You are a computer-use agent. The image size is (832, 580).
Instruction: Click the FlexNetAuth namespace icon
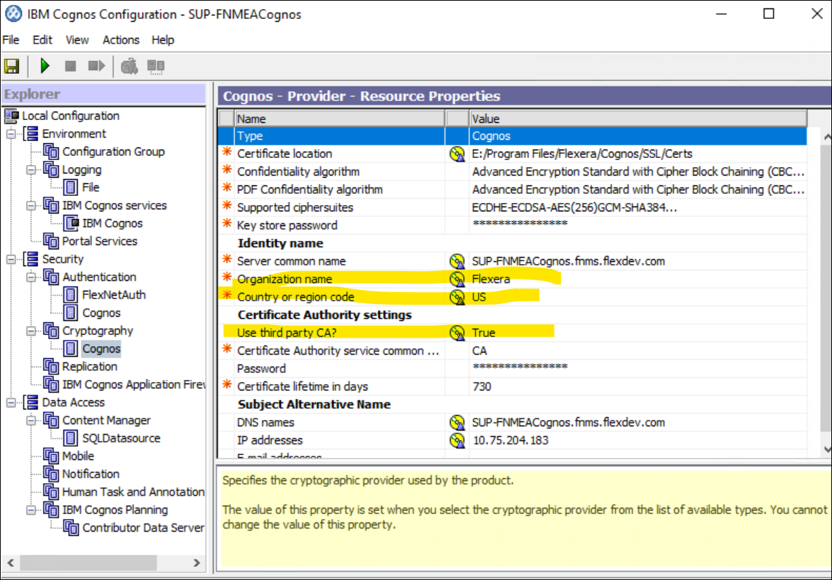coord(71,295)
